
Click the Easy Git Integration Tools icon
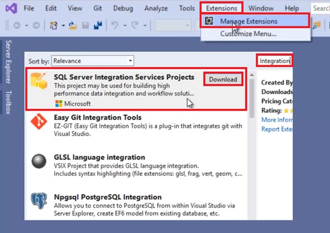pyautogui.click(x=39, y=121)
